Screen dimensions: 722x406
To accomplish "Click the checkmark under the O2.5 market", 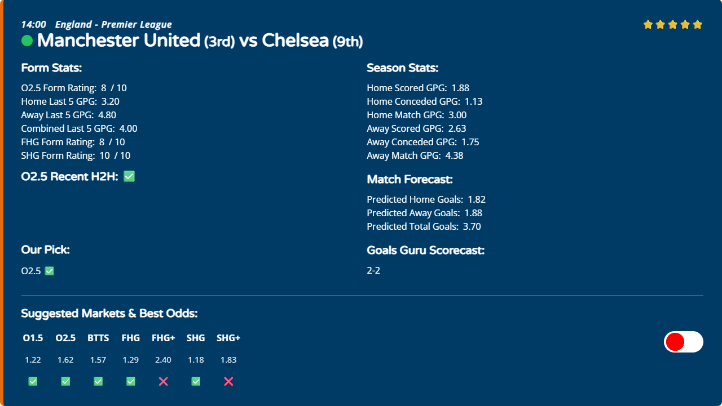I will (x=65, y=381).
